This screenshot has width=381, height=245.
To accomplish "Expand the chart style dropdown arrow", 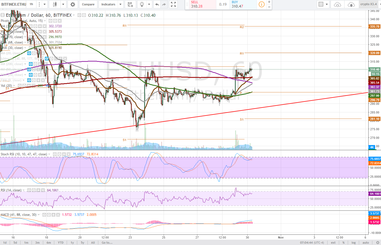I will point(63,4).
